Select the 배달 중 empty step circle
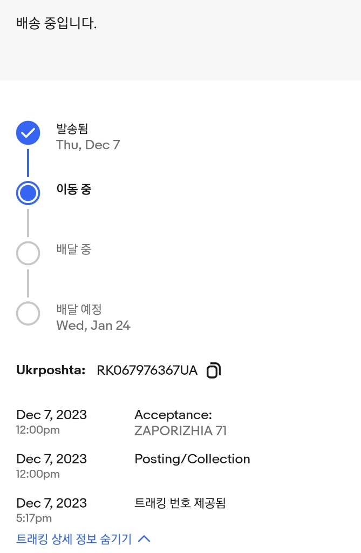 [28, 253]
